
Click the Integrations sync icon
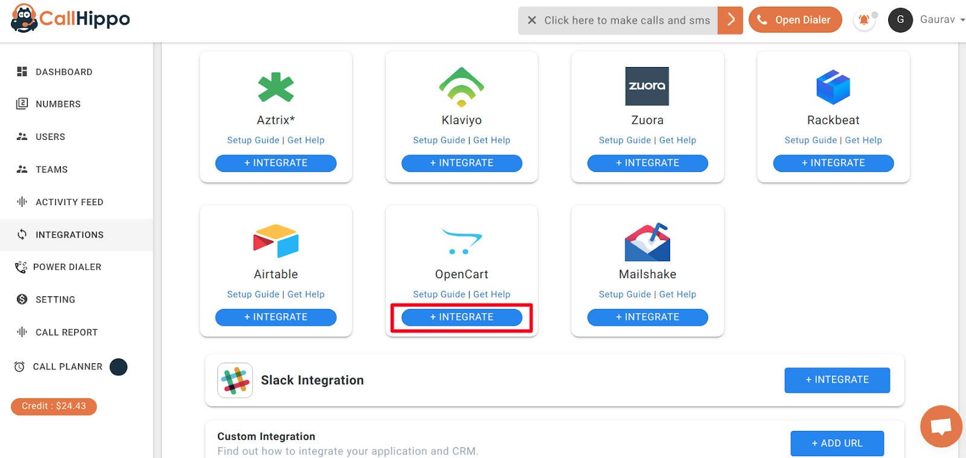[22, 234]
